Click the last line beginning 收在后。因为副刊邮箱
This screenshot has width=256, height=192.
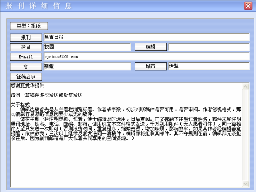point(72,138)
